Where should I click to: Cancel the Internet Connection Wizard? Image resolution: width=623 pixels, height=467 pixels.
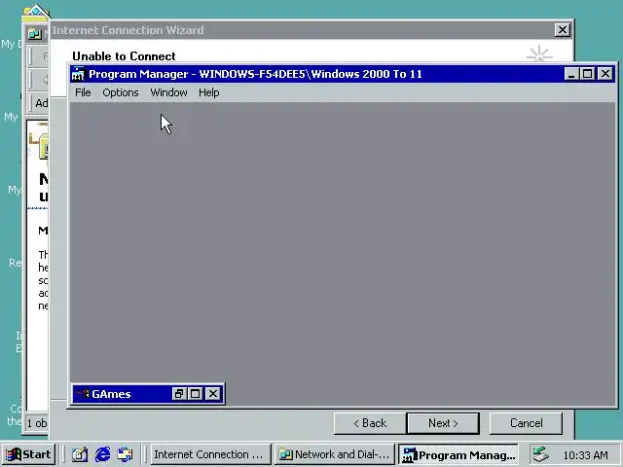point(526,423)
